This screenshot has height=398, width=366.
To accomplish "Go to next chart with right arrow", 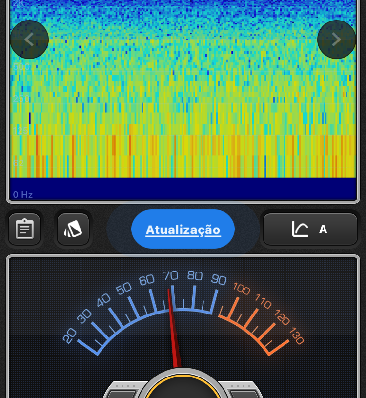I will click(x=336, y=40).
